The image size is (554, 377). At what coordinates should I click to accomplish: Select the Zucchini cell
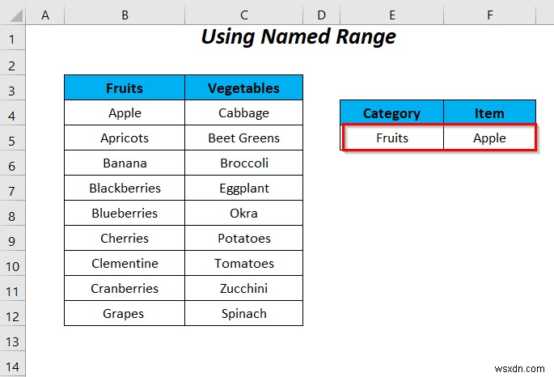point(243,289)
